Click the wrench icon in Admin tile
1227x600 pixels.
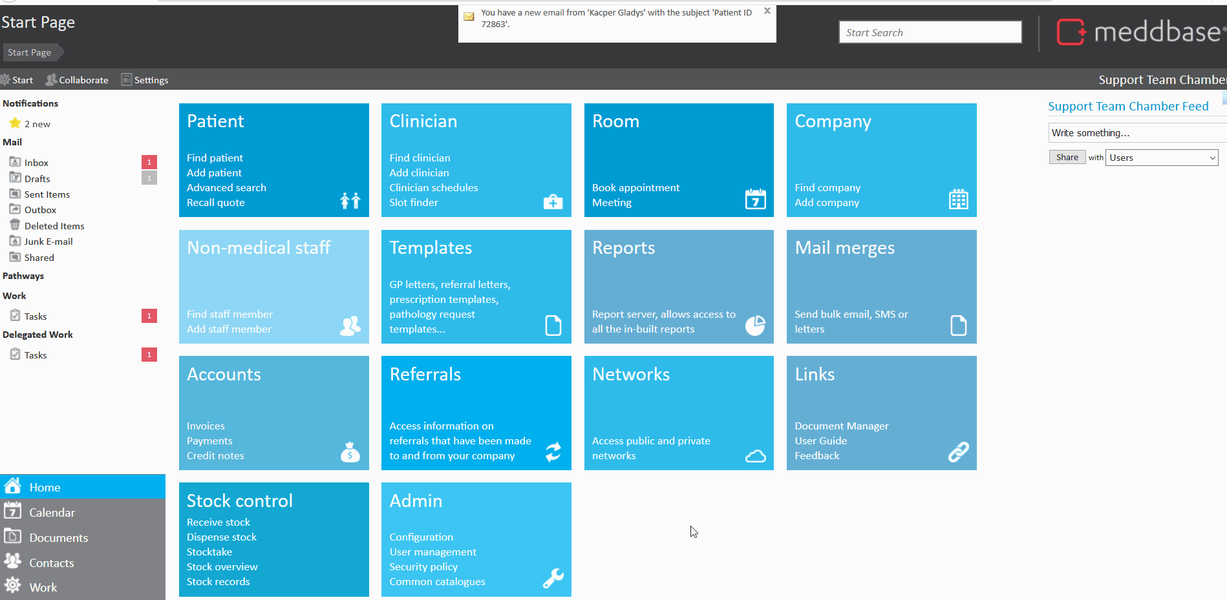[x=553, y=578]
